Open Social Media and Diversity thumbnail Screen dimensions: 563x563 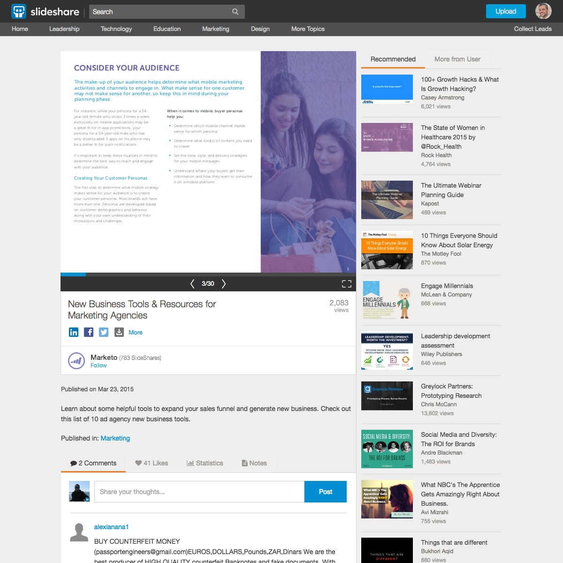point(387,449)
